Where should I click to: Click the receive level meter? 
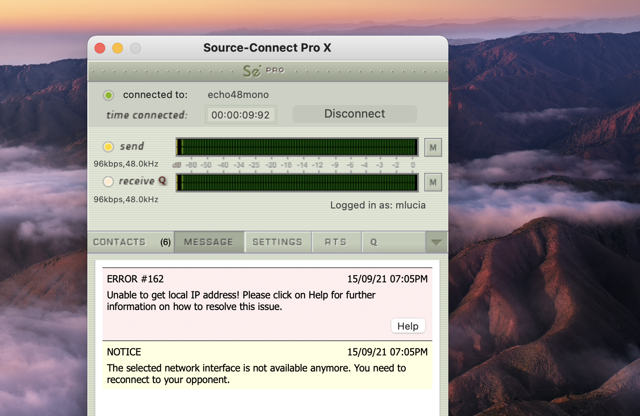297,183
